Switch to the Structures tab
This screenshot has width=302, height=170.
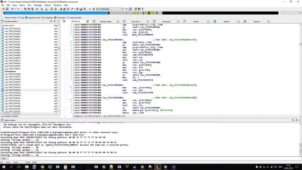click(166, 21)
